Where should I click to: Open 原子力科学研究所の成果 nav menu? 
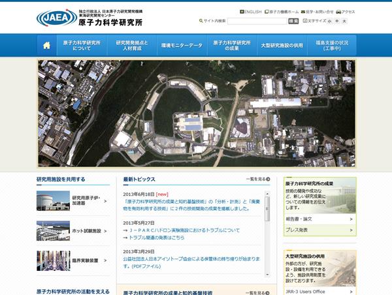(232, 46)
